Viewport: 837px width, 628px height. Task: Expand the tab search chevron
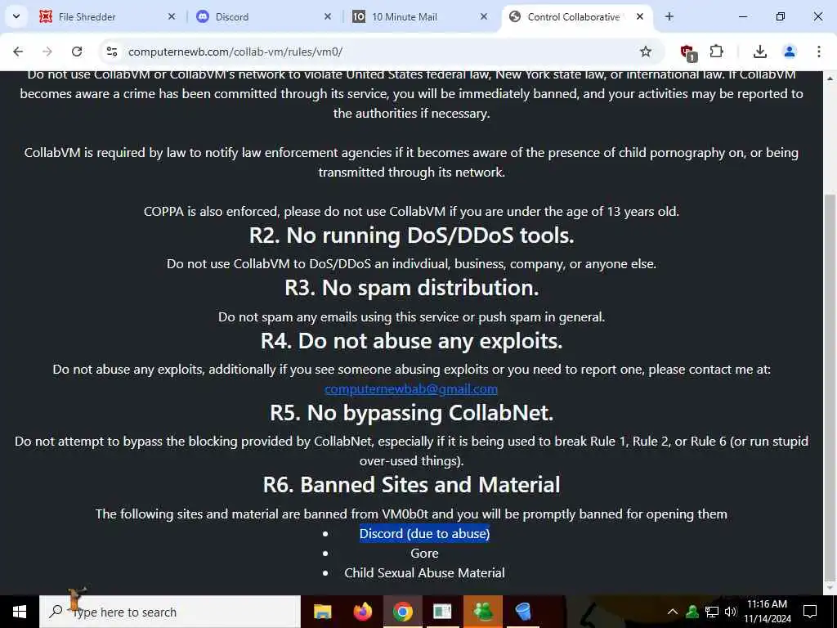click(16, 16)
